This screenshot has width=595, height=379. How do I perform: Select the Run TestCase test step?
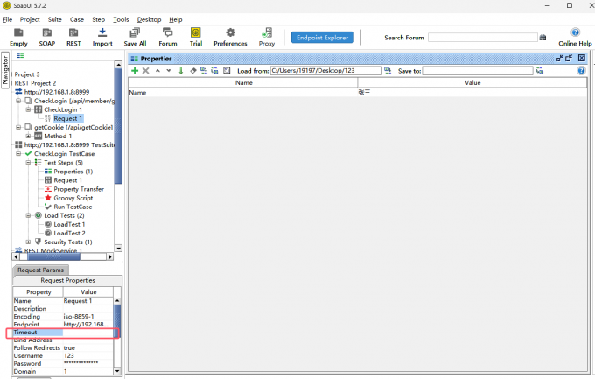click(x=73, y=207)
